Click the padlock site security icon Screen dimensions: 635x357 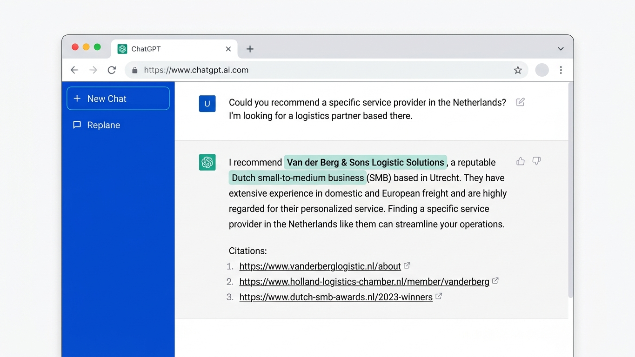tap(135, 70)
